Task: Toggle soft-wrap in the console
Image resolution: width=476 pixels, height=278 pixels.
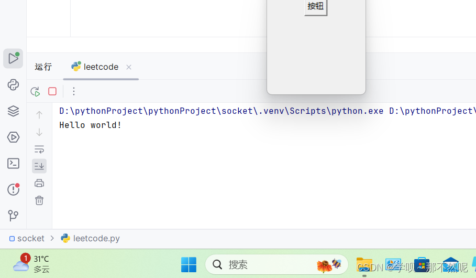Action: pos(39,149)
